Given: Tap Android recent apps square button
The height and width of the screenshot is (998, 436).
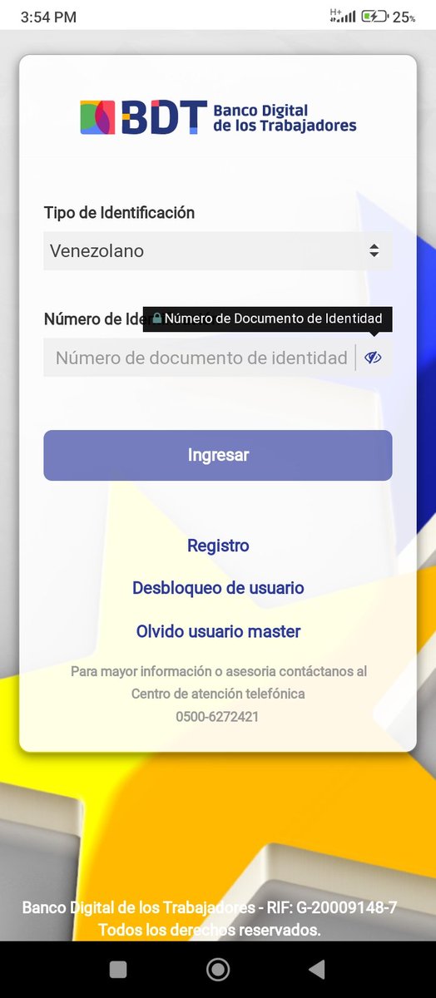Looking at the screenshot, I should 118,969.
